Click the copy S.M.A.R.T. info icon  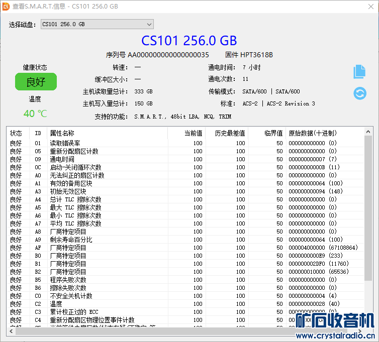point(359,72)
